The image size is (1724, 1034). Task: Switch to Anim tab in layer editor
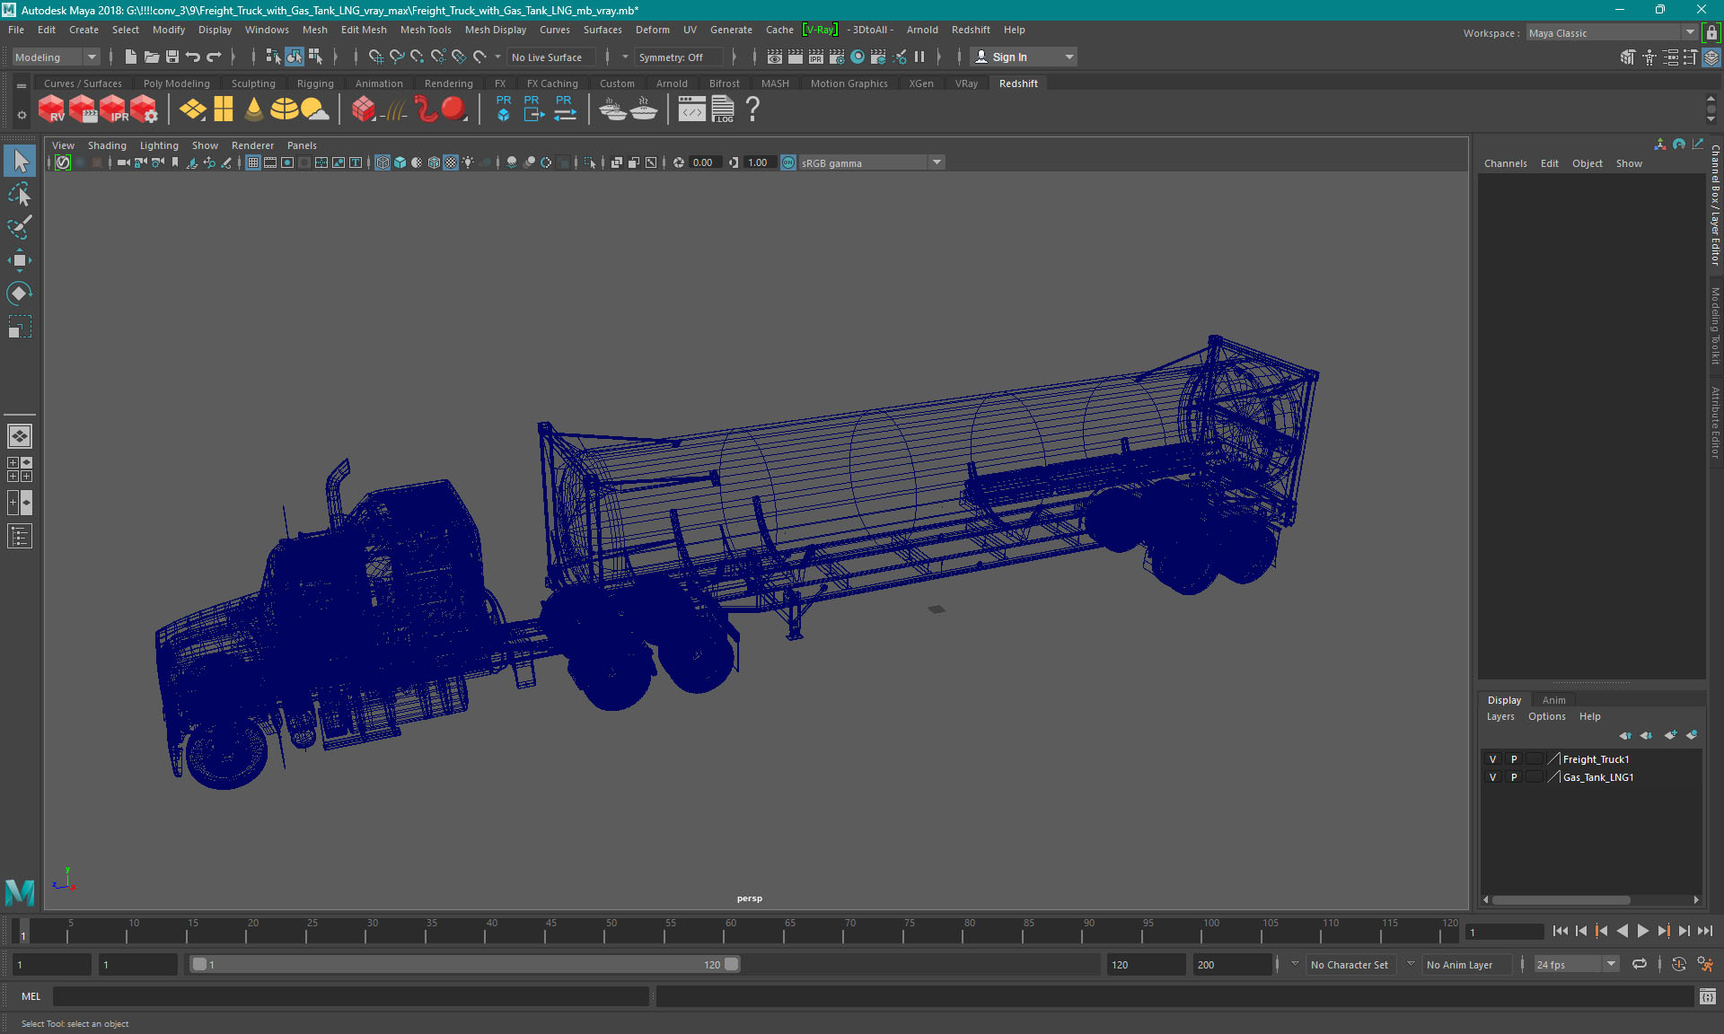click(x=1553, y=700)
